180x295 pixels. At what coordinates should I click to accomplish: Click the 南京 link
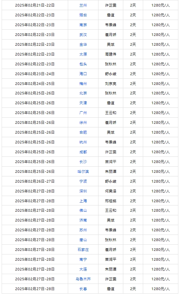click(x=83, y=25)
